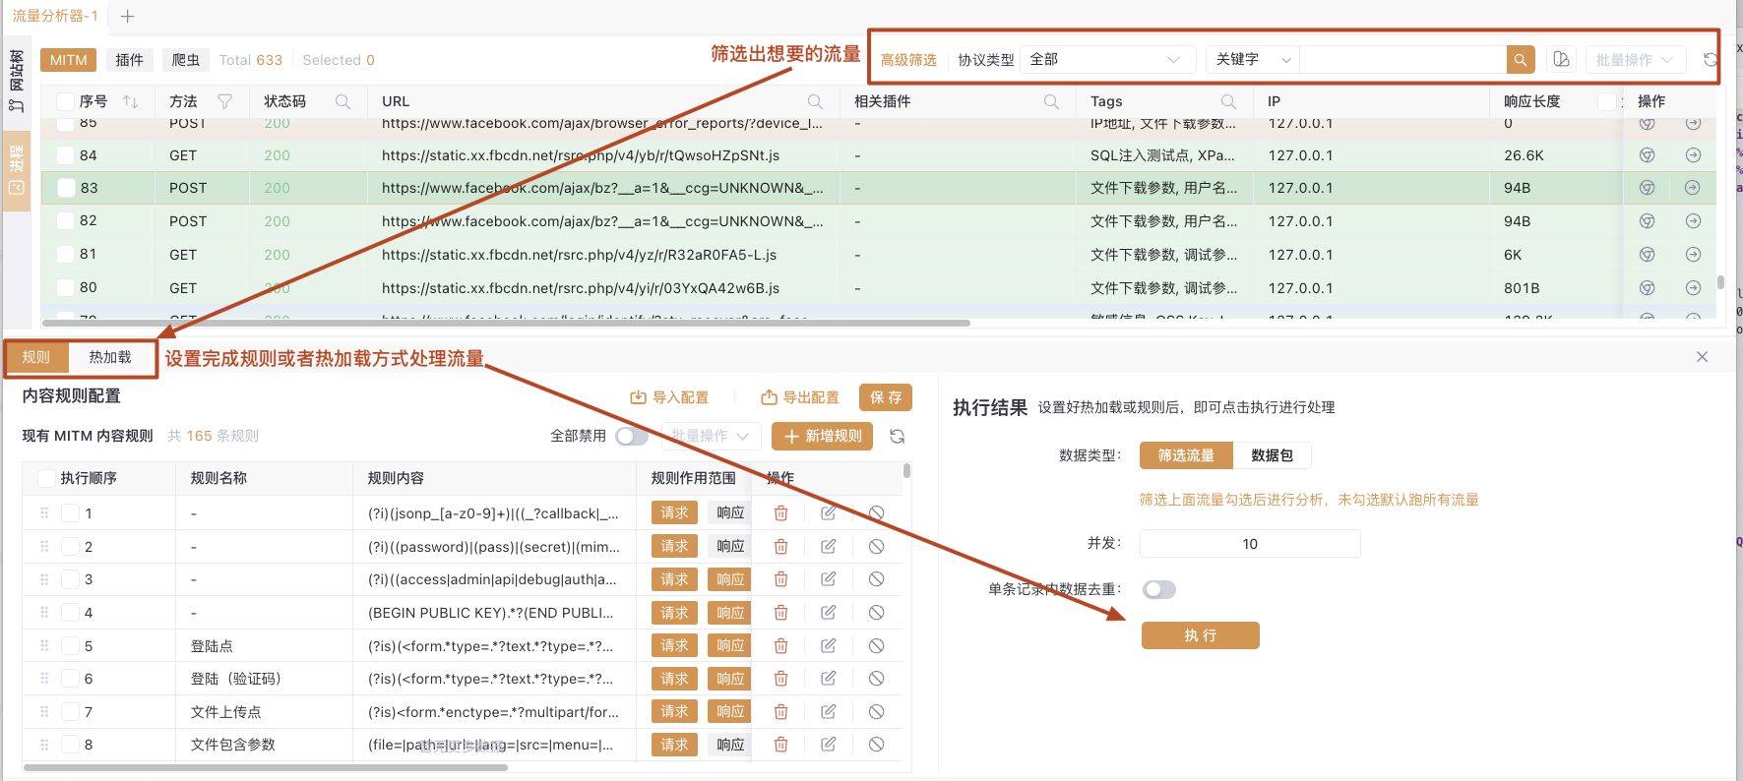Click 导入配置 link
The image size is (1743, 781).
click(669, 397)
